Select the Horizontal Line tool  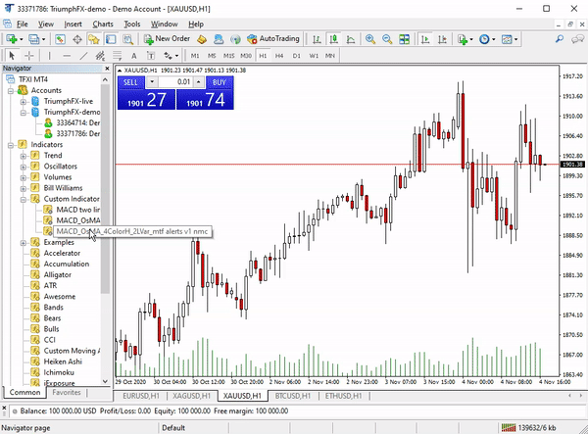[67, 56]
